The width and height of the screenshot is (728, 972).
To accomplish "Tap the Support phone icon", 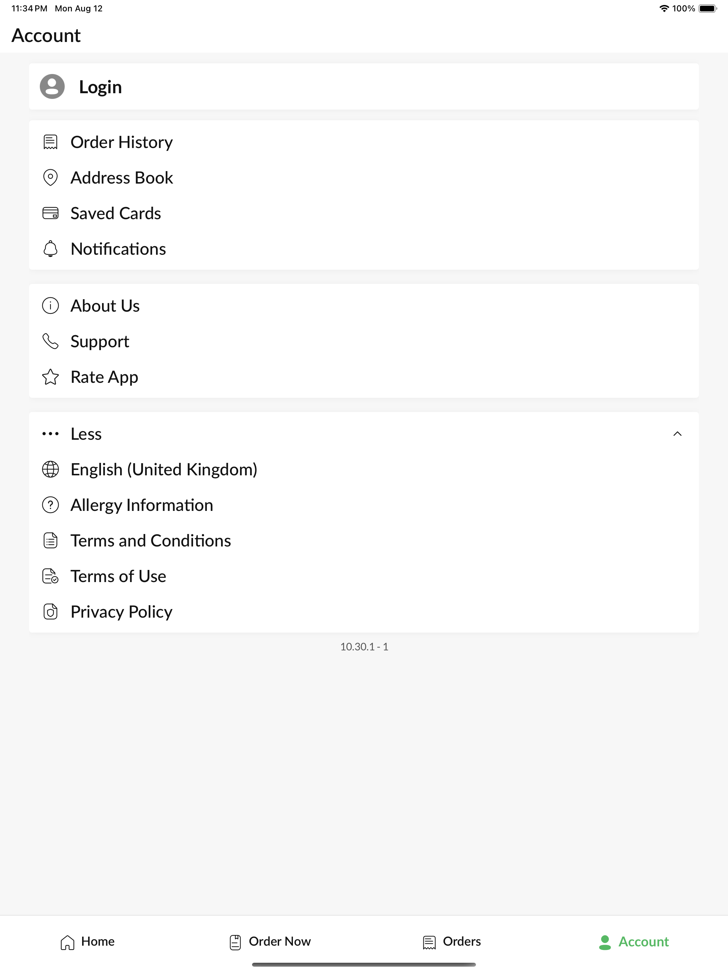I will point(50,342).
